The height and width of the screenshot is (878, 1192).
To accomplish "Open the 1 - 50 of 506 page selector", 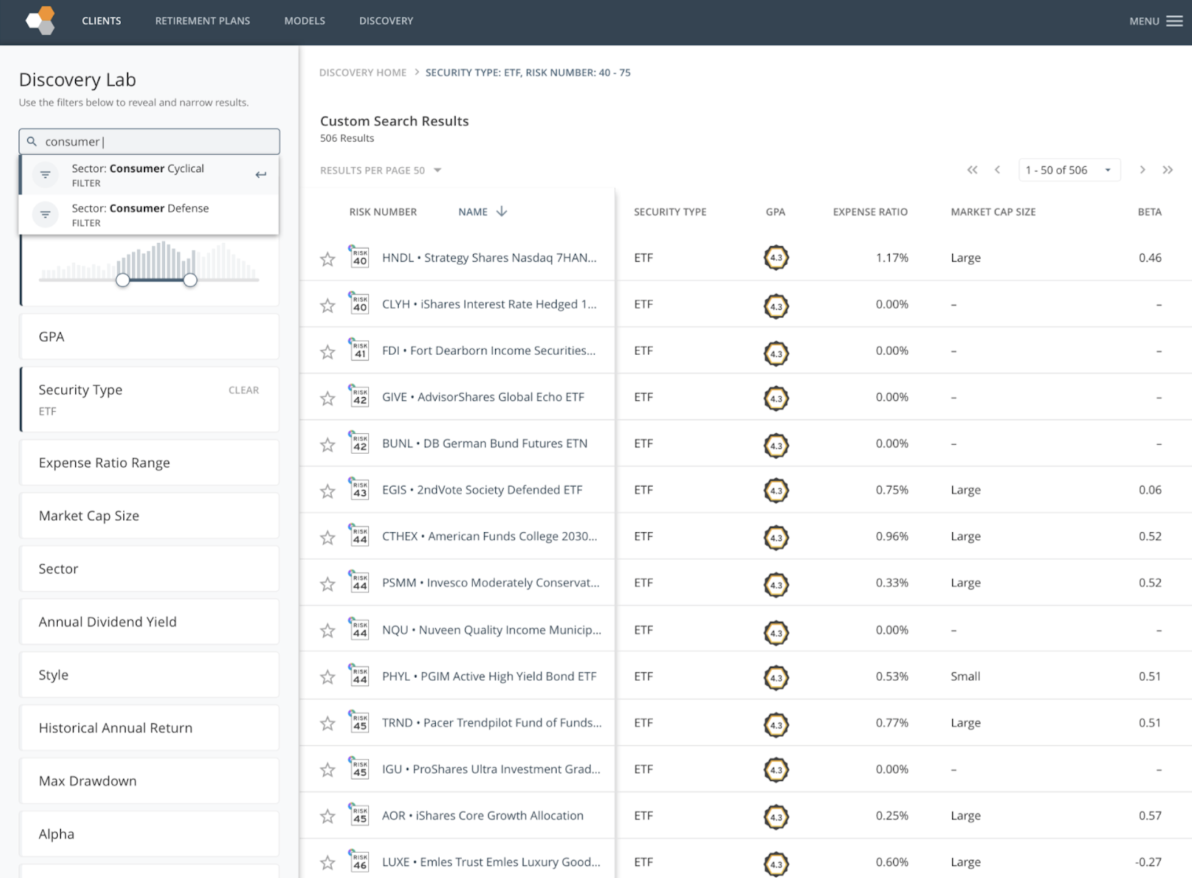I will click(1069, 170).
